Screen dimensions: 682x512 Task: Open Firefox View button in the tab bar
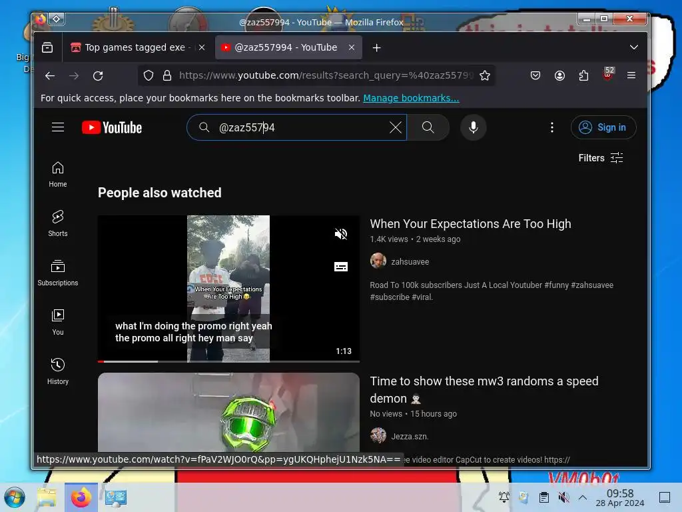47,47
